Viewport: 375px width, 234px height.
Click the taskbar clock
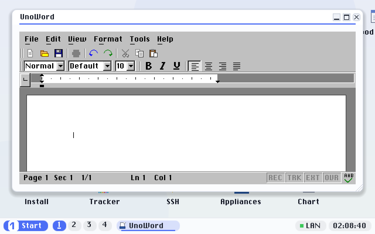pyautogui.click(x=350, y=226)
